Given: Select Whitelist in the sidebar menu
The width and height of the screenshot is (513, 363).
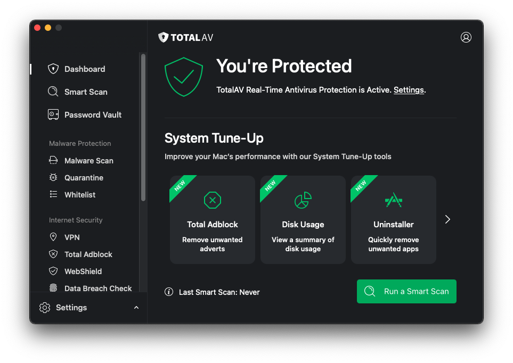Looking at the screenshot, I should coord(80,195).
